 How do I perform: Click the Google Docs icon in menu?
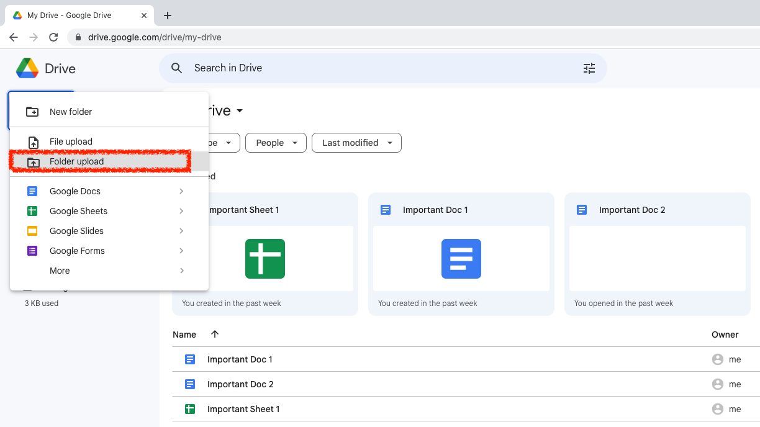point(32,191)
